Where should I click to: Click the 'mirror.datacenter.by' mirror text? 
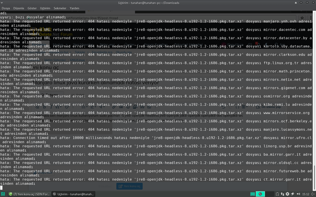(x=285, y=38)
